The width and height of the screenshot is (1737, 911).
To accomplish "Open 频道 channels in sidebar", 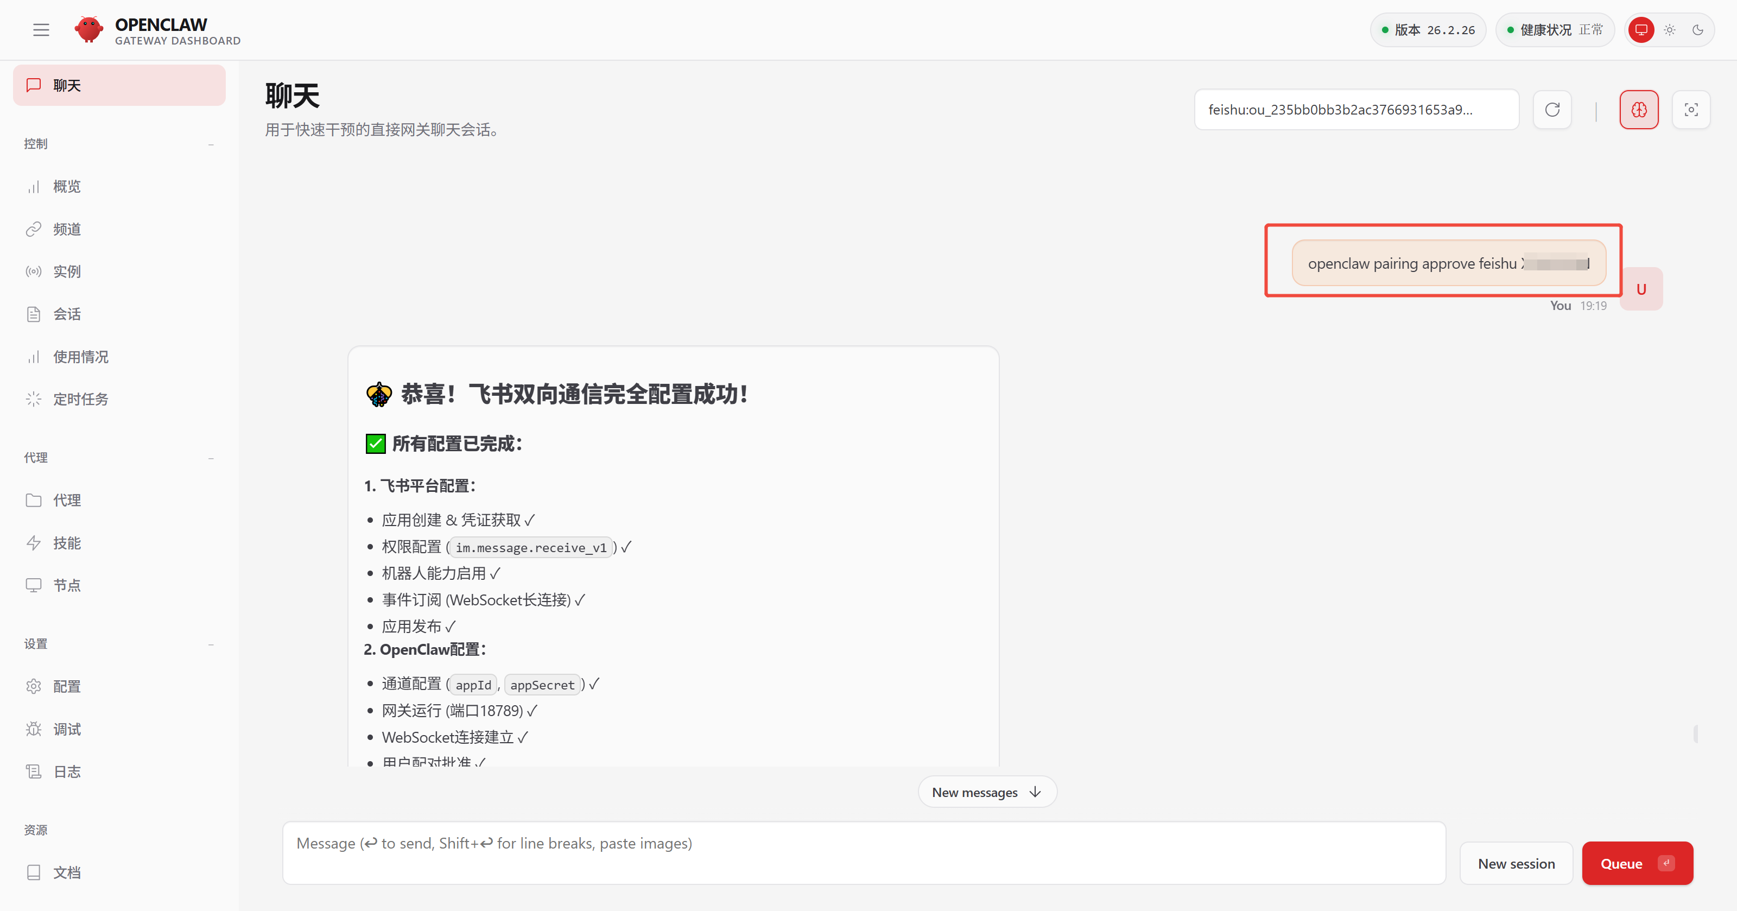I will coord(67,229).
